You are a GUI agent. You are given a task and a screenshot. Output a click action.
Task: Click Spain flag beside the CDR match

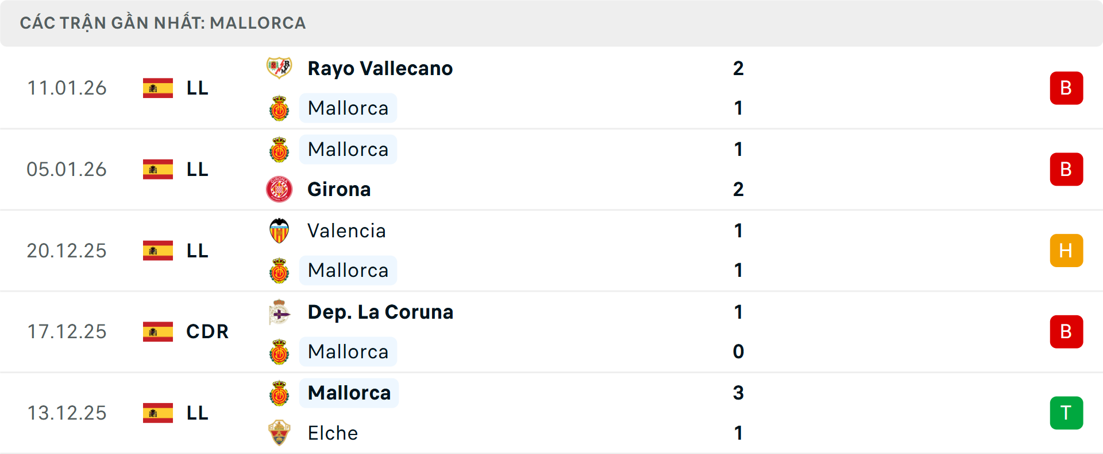(158, 331)
